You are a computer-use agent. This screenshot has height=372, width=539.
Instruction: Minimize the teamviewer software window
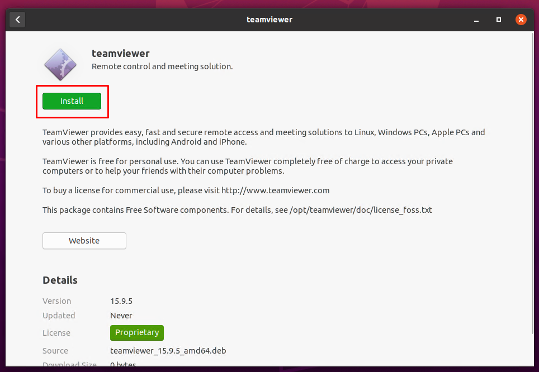coord(476,20)
